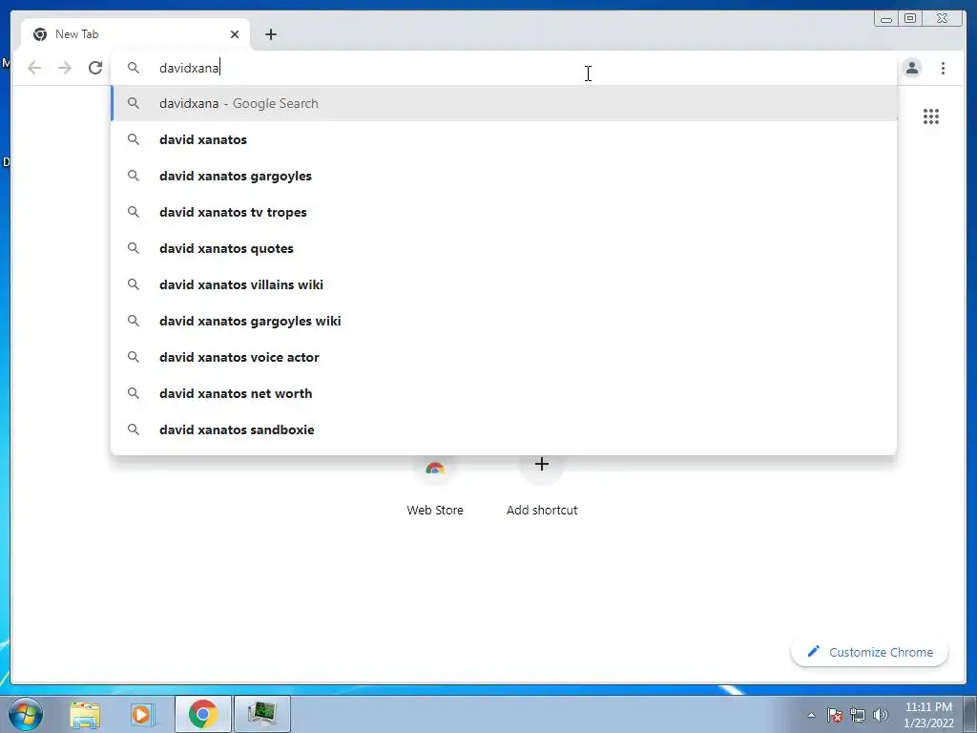Image resolution: width=977 pixels, height=733 pixels.
Task: Show hidden system tray icons
Action: click(x=811, y=715)
